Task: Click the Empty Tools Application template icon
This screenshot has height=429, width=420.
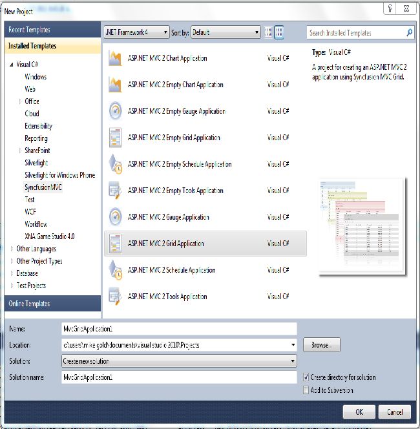Action: pos(115,191)
